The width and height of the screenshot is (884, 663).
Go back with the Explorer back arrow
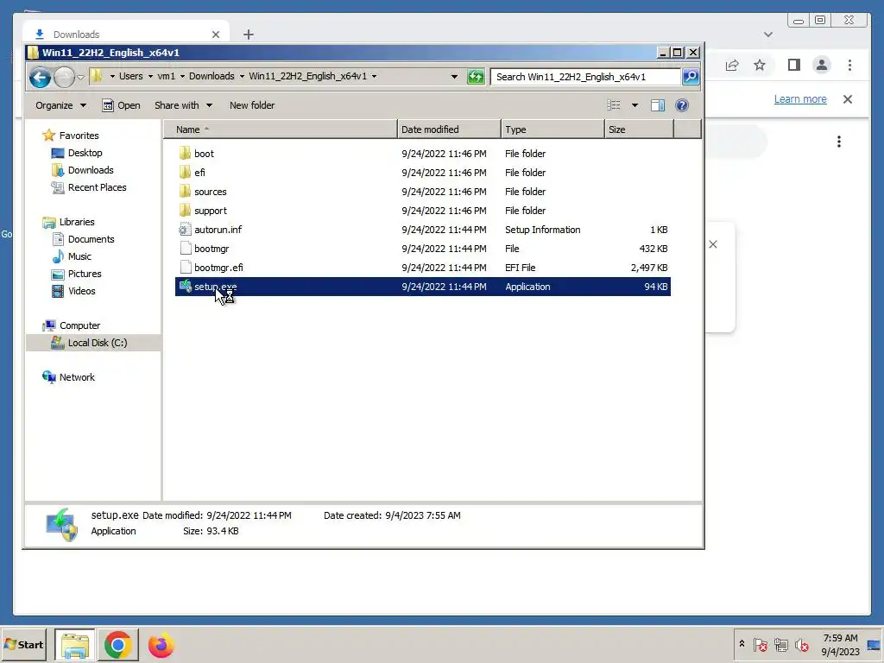(40, 77)
